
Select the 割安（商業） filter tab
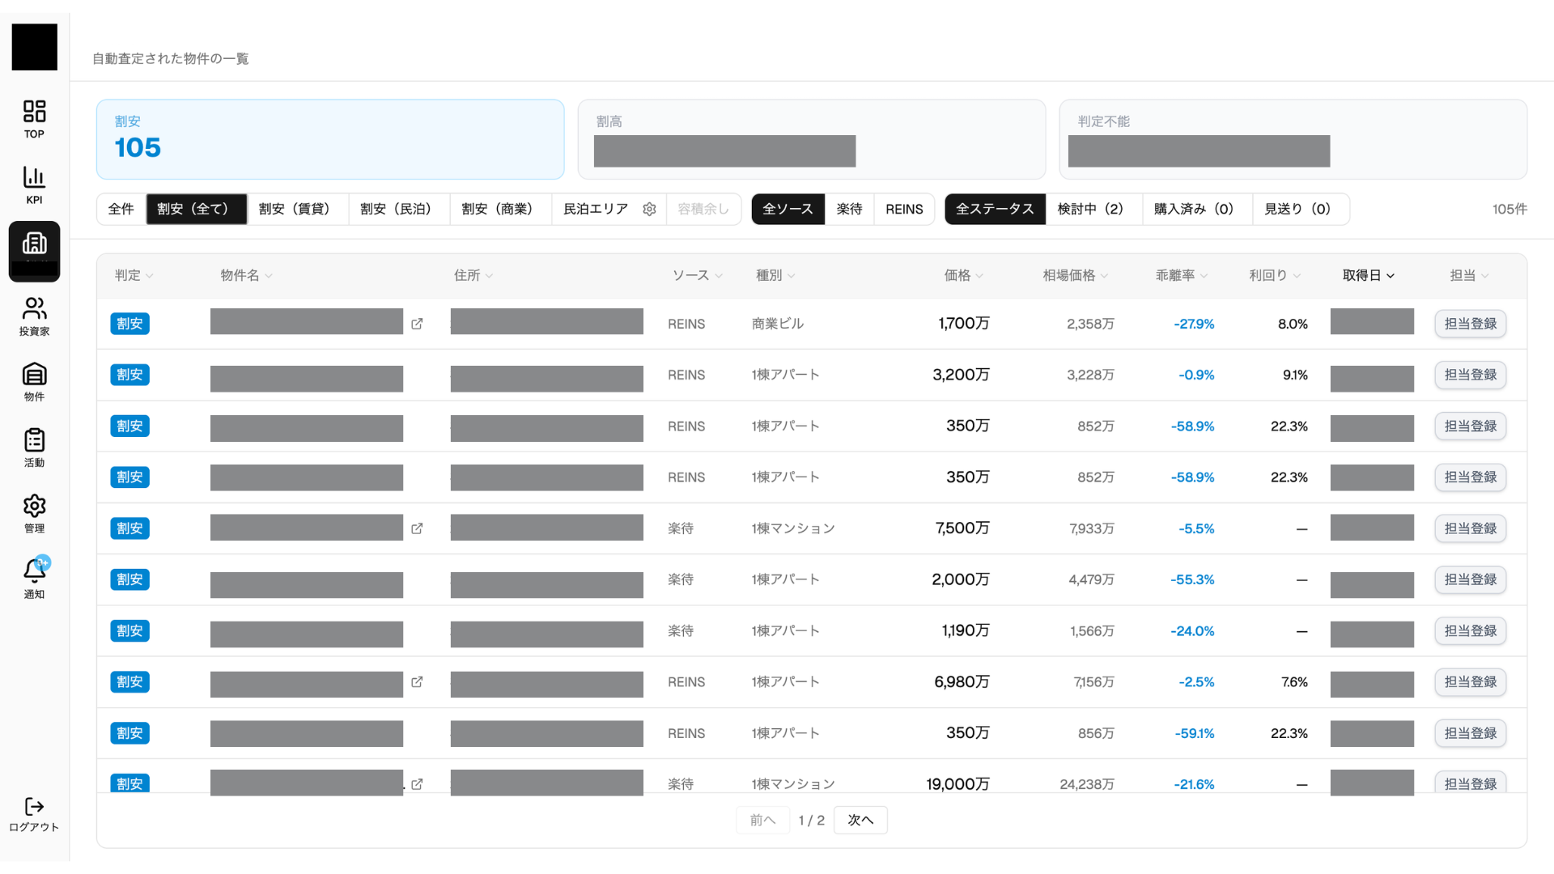pyautogui.click(x=501, y=209)
